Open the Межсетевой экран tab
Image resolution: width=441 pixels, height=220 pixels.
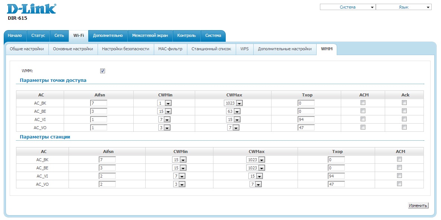(x=150, y=36)
